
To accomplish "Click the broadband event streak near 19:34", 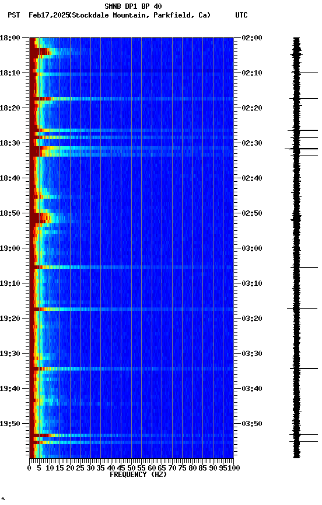I will [x=131, y=369].
